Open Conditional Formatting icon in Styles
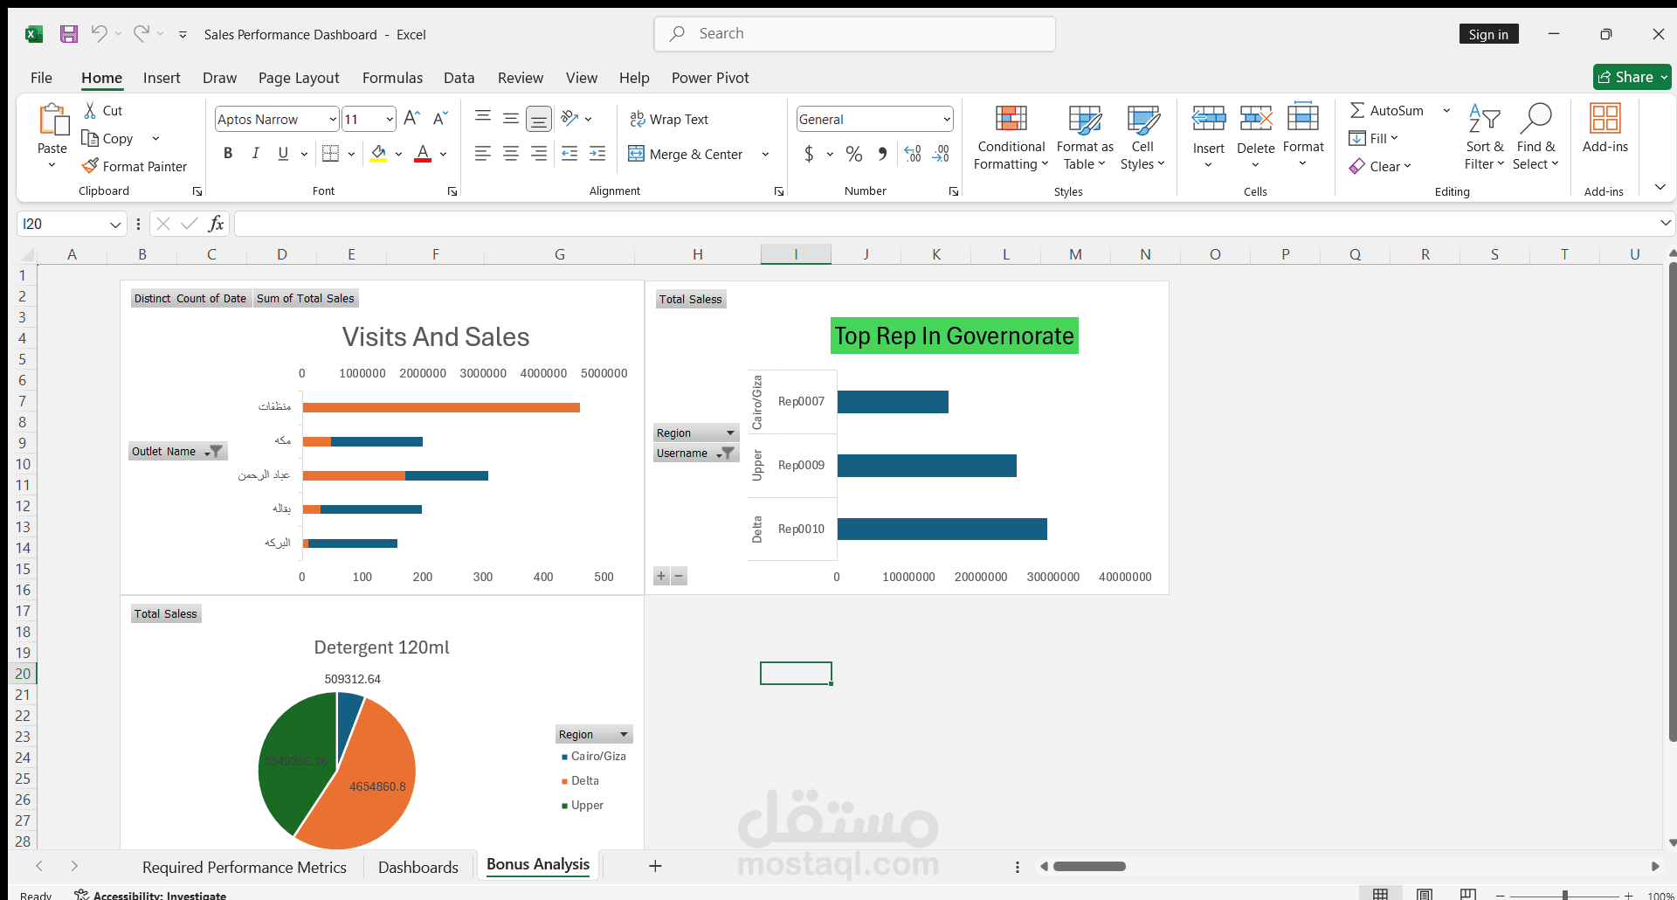1677x900 pixels. point(1011,119)
